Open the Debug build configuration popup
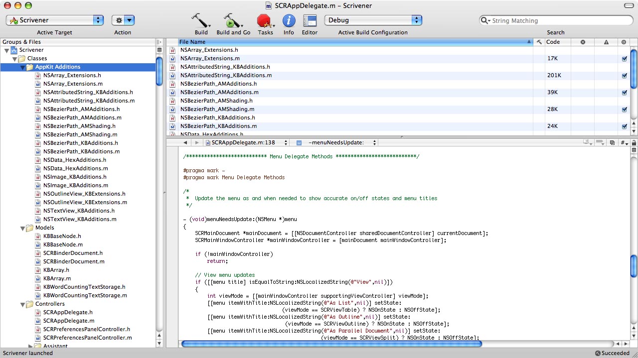Viewport: 638px width, 358px height. 373,20
